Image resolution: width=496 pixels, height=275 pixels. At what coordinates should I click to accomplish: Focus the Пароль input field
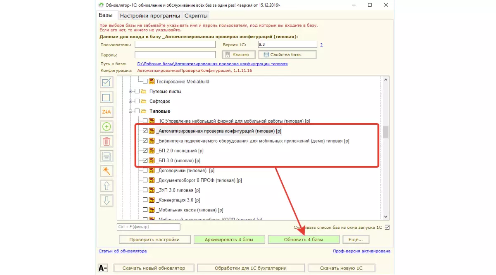pos(175,55)
